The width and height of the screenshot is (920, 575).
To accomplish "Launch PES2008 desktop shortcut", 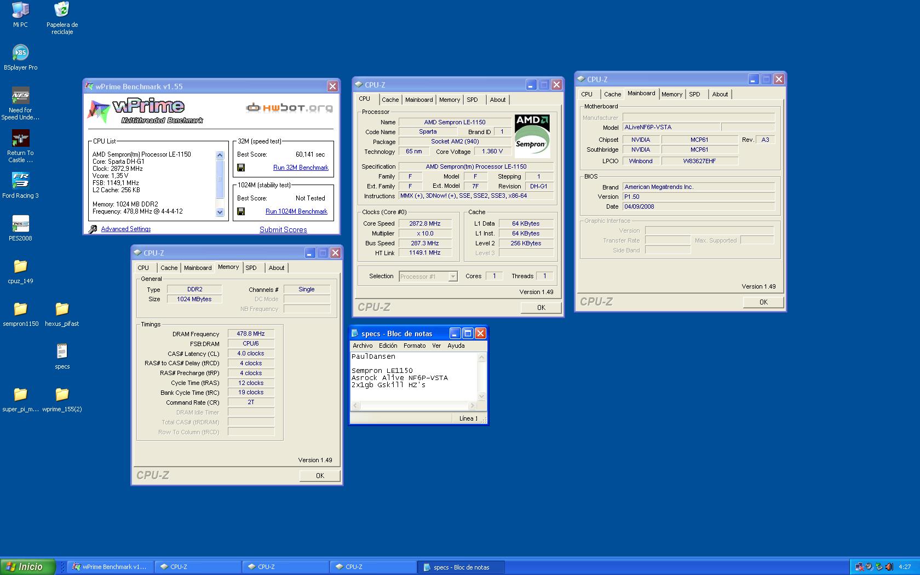I will (x=20, y=228).
